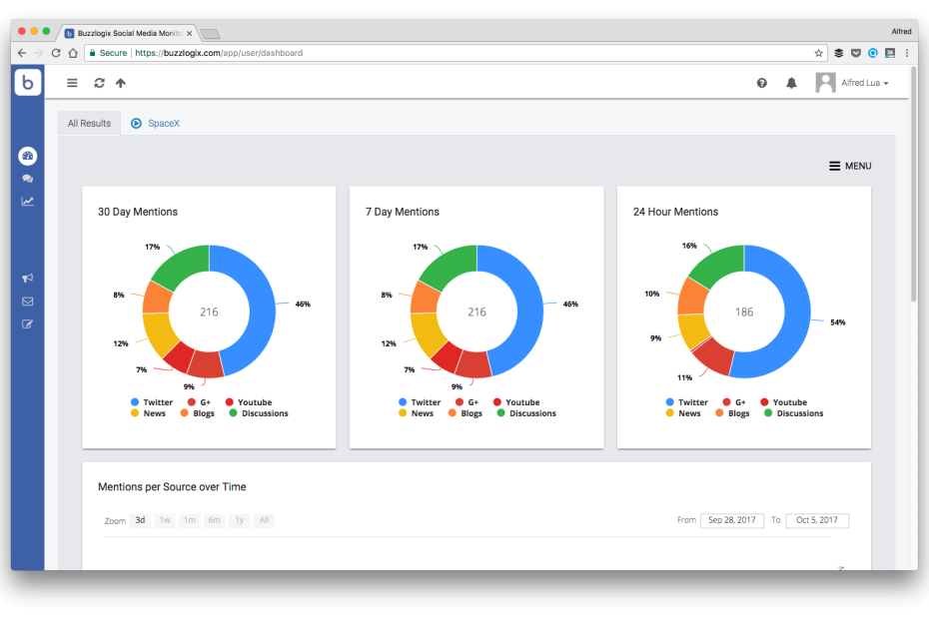Screen dimensions: 929x619
Task: Open the MENU button above charts
Action: click(850, 166)
